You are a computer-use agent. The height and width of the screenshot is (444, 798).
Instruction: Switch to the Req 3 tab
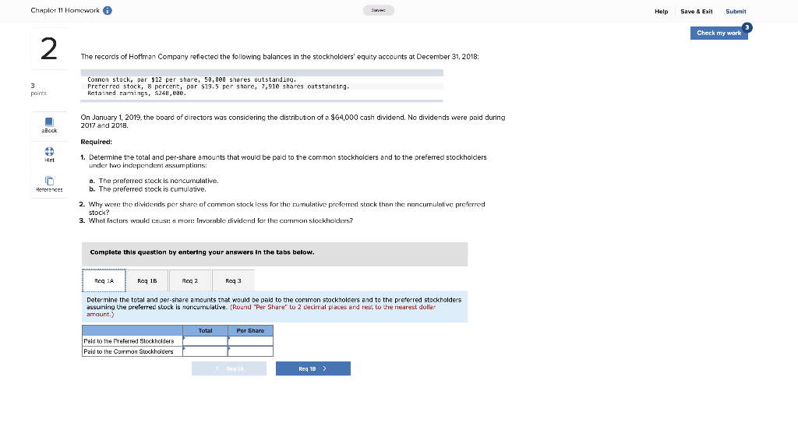tap(233, 280)
